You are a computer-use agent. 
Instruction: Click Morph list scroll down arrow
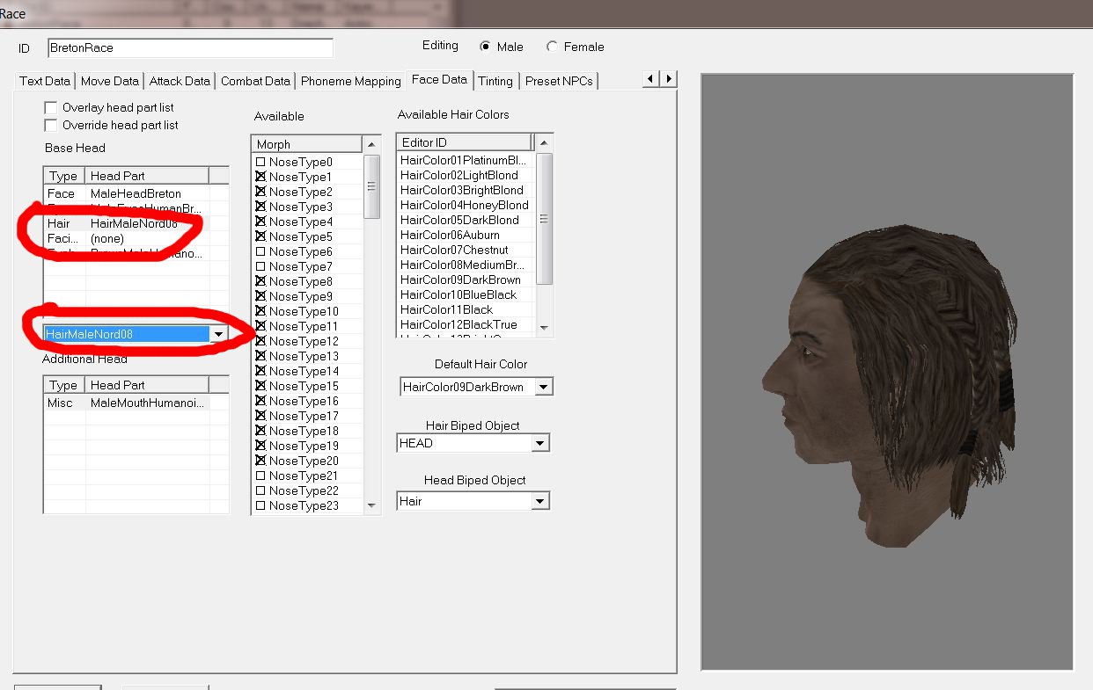(371, 505)
